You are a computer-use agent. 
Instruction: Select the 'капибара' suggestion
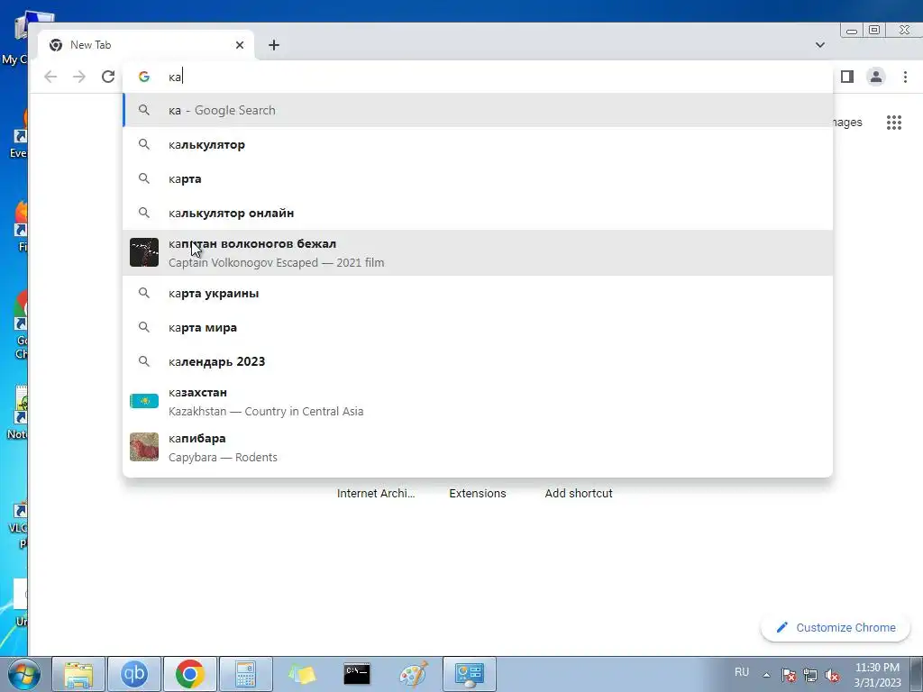(x=478, y=447)
